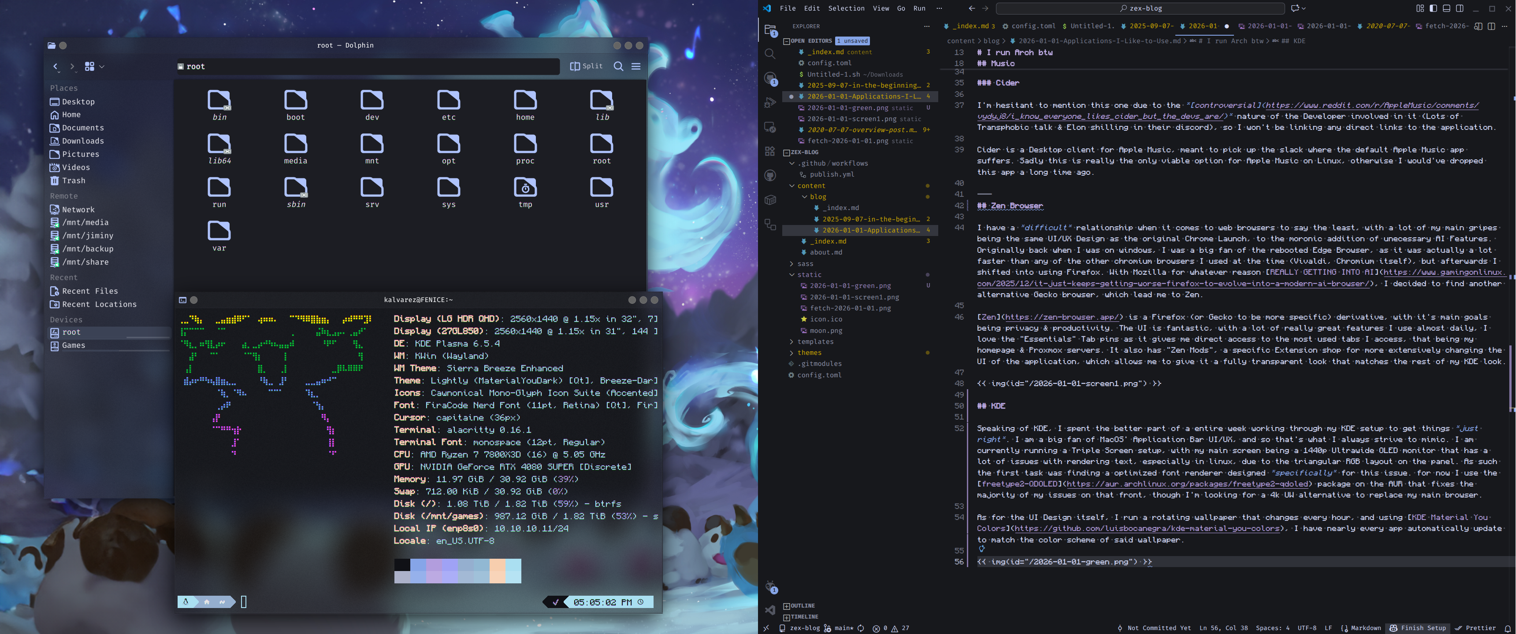The height and width of the screenshot is (634, 1516).
Task: Expand the OUTLINE section
Action: click(802, 606)
